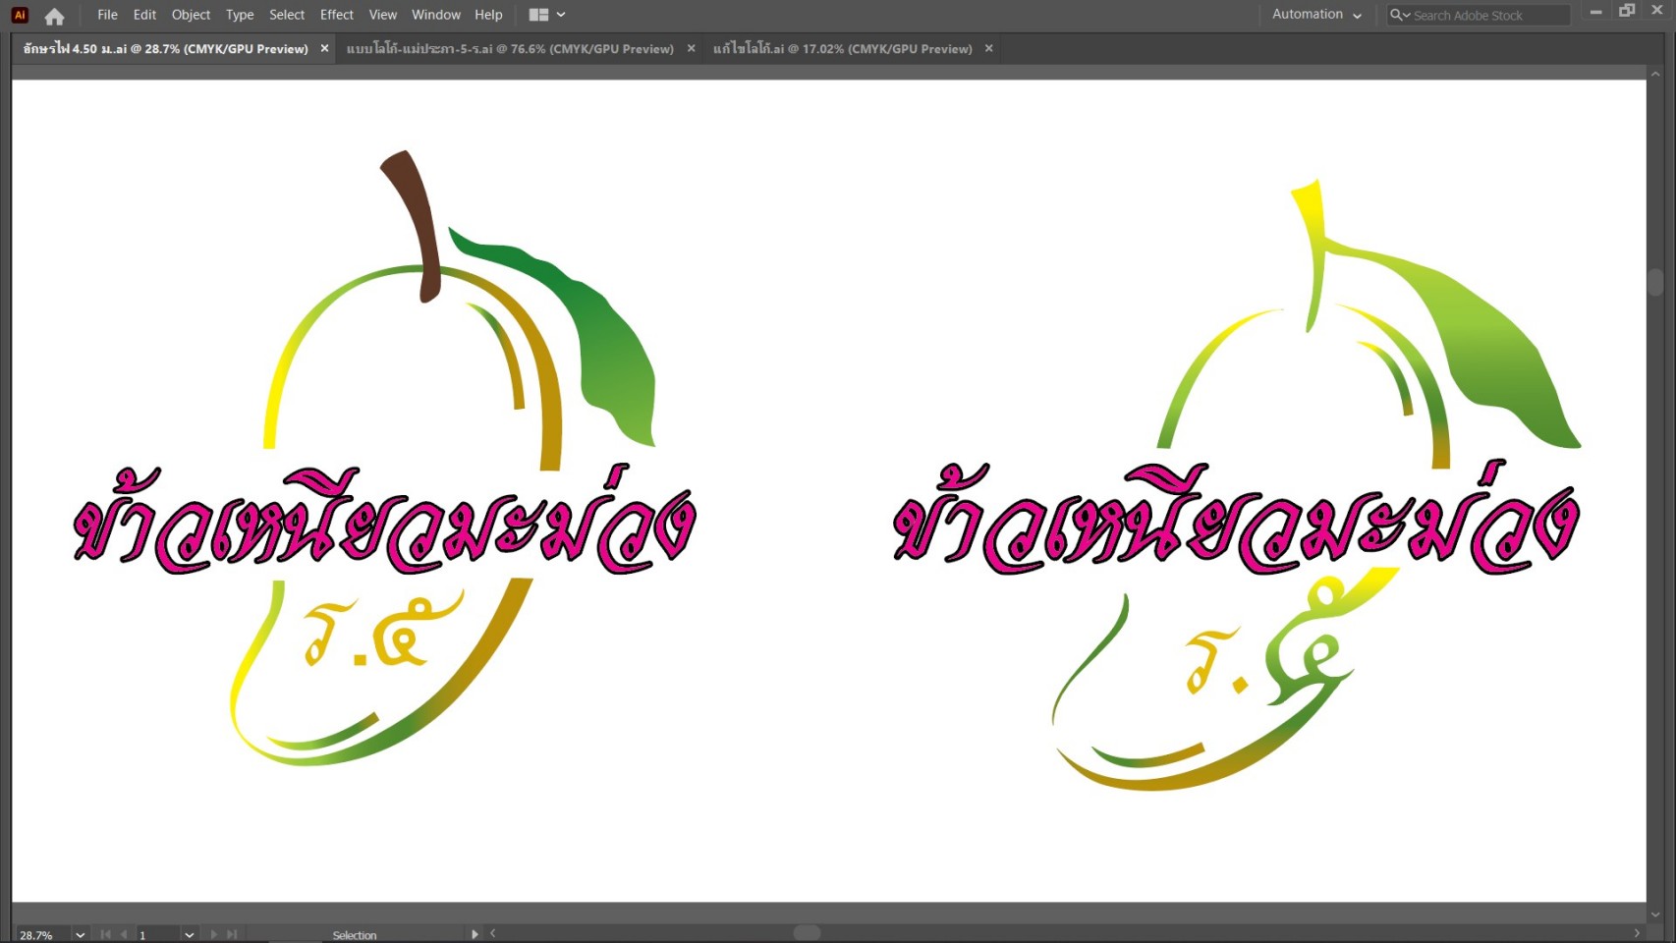Viewport: 1676px width, 943px height.
Task: Switch to the 76.6% document tab
Action: point(510,48)
